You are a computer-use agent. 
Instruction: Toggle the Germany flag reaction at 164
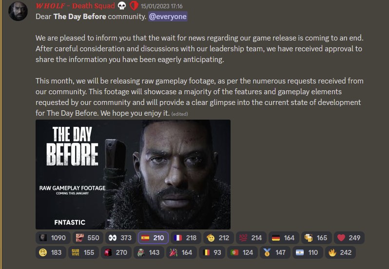click(x=284, y=238)
